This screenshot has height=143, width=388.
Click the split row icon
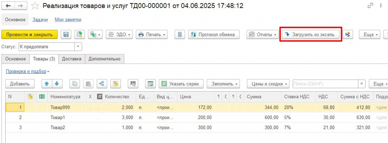[x=102, y=84]
